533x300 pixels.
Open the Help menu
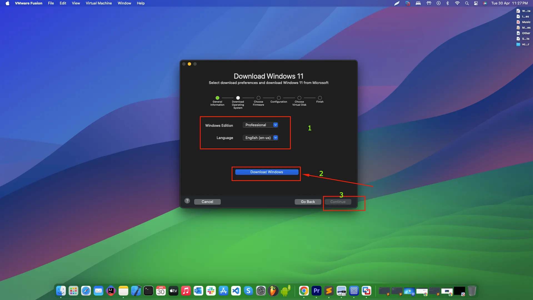point(141,3)
